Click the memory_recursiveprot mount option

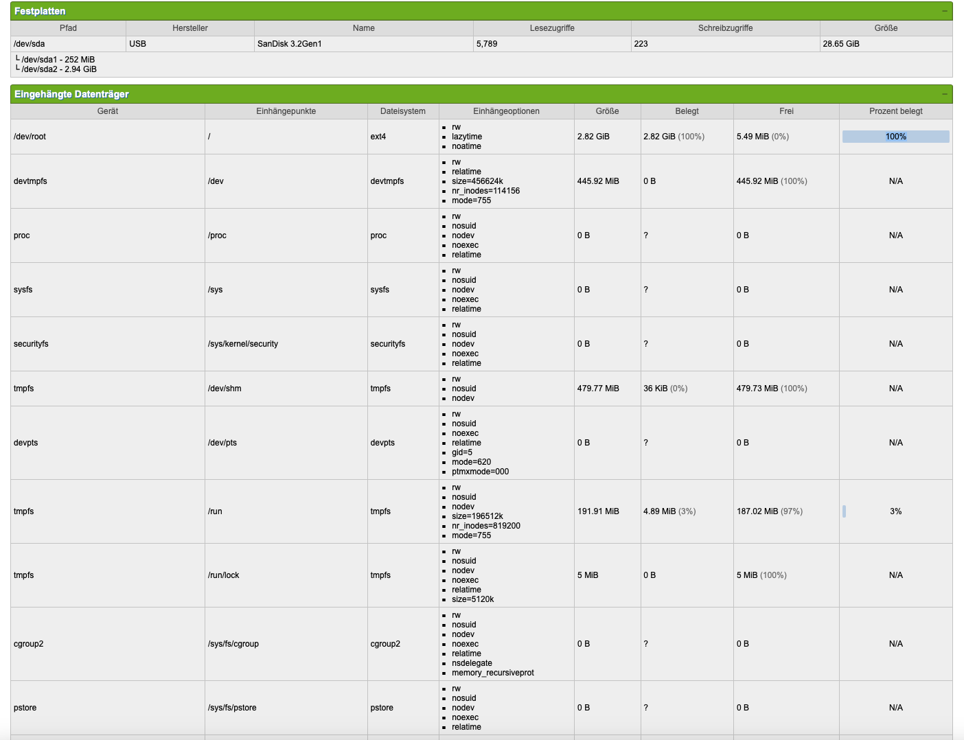pyautogui.click(x=492, y=673)
